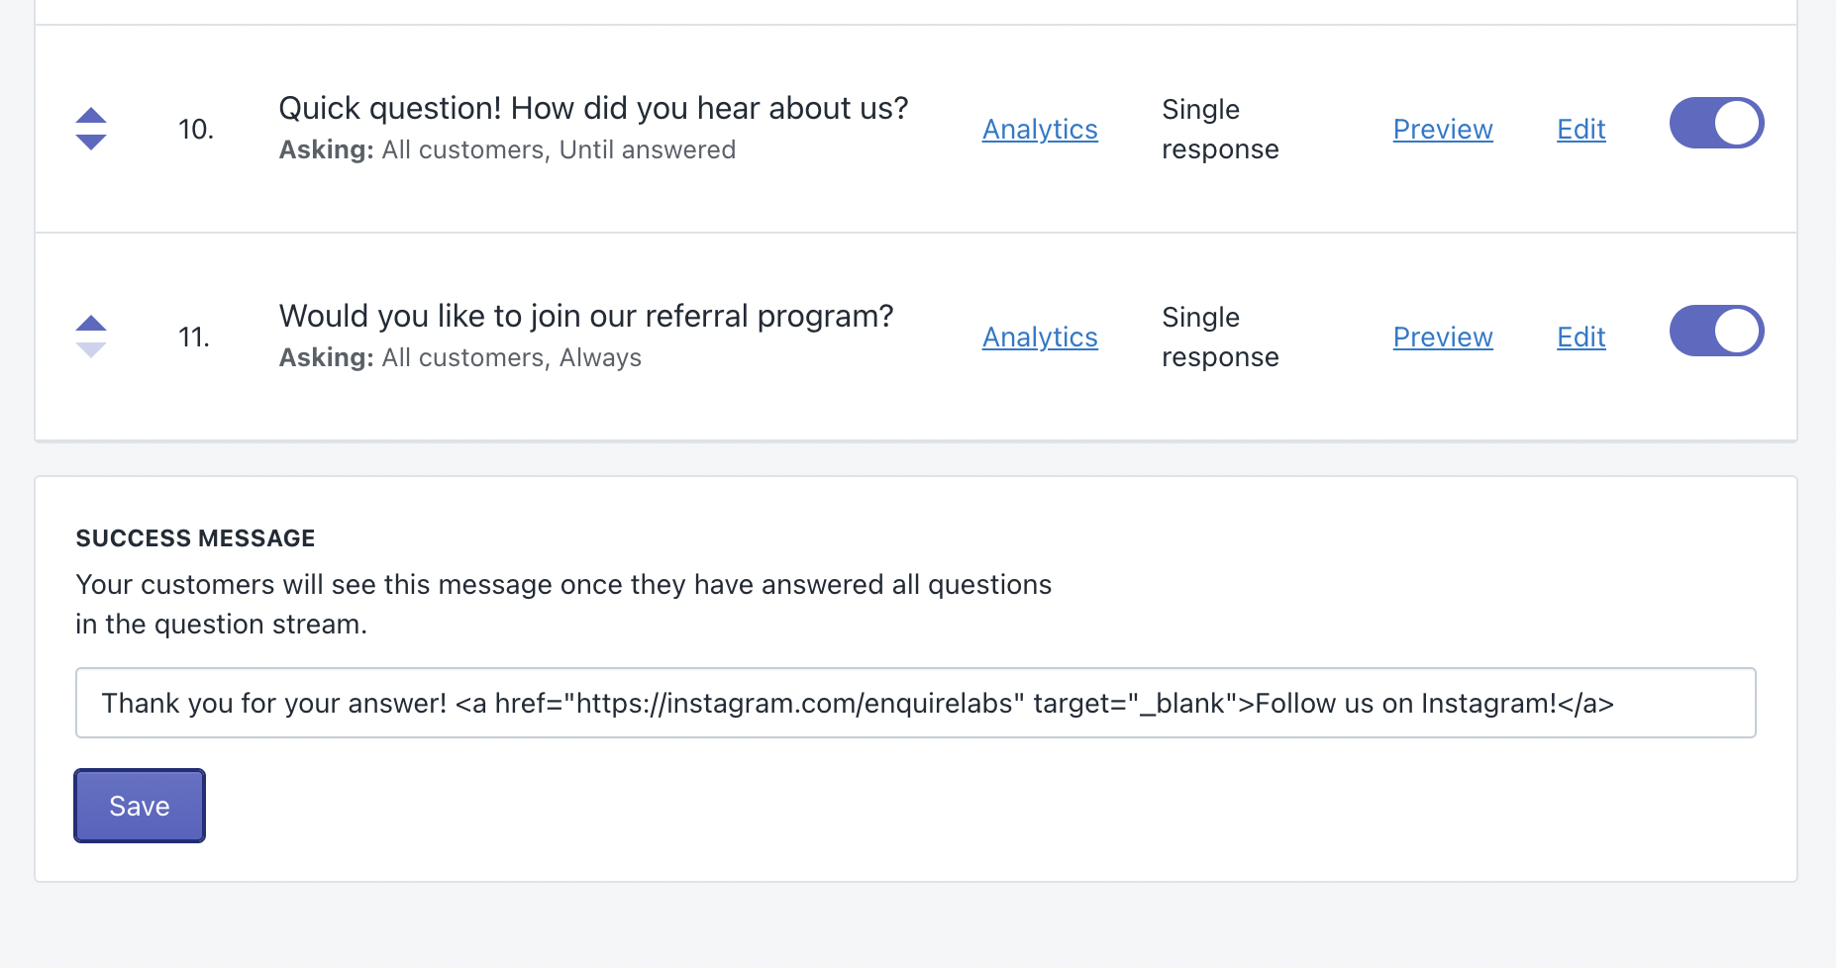Image resolution: width=1836 pixels, height=968 pixels.
Task: Move question 11 up in the list
Action: [91, 323]
